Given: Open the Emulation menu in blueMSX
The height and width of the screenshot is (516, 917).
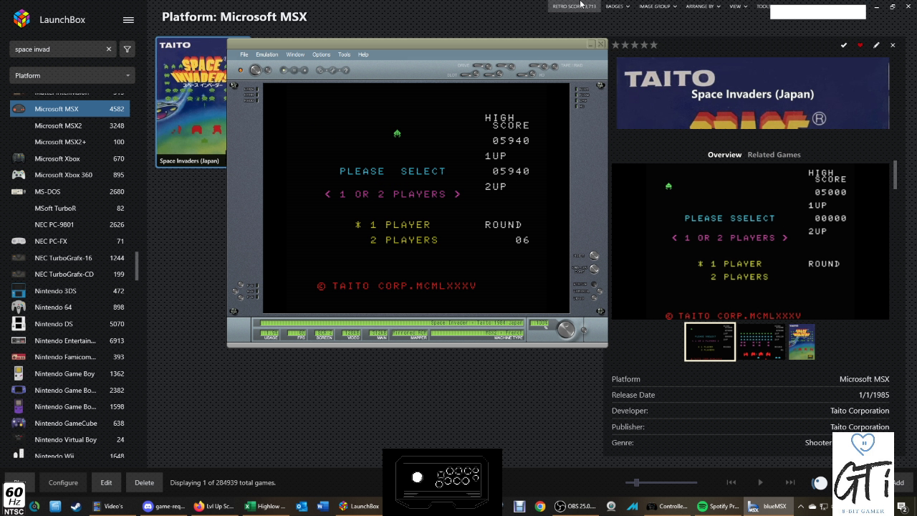Looking at the screenshot, I should pyautogui.click(x=267, y=54).
